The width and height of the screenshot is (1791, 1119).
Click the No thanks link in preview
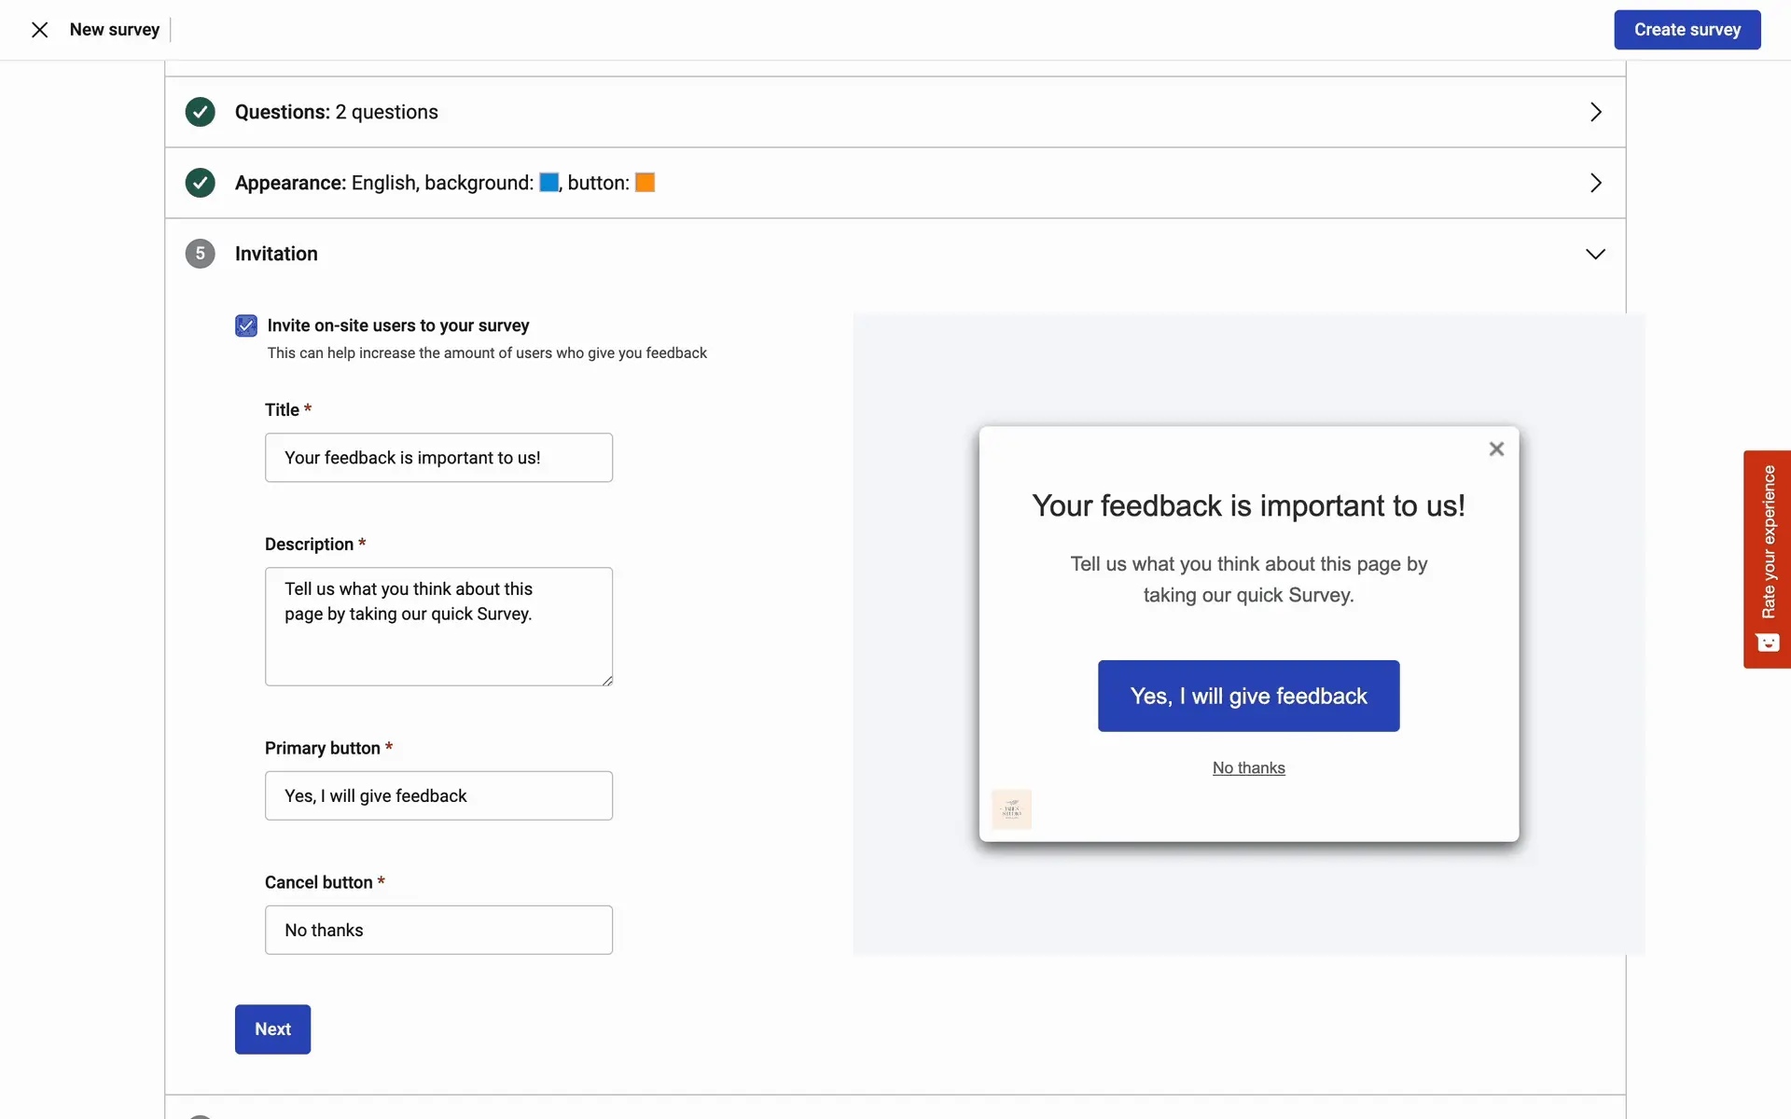click(1248, 767)
